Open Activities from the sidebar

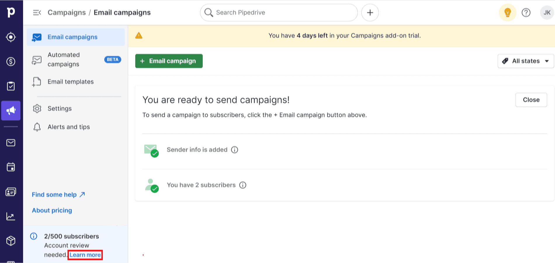pos(11,86)
